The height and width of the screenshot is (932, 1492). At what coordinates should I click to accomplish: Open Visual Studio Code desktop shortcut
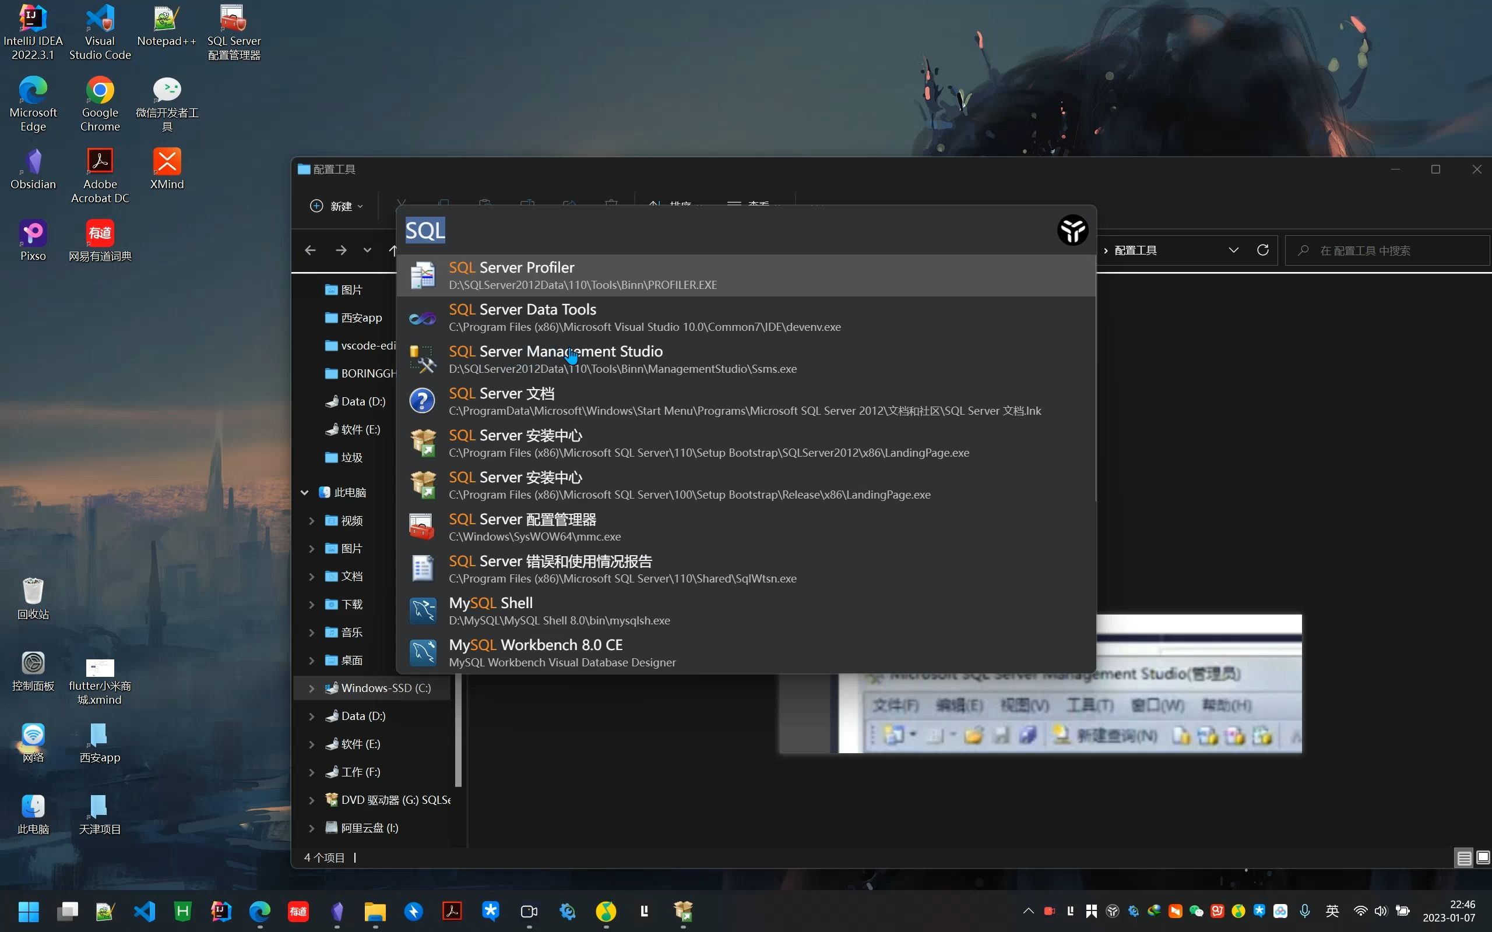pyautogui.click(x=100, y=33)
